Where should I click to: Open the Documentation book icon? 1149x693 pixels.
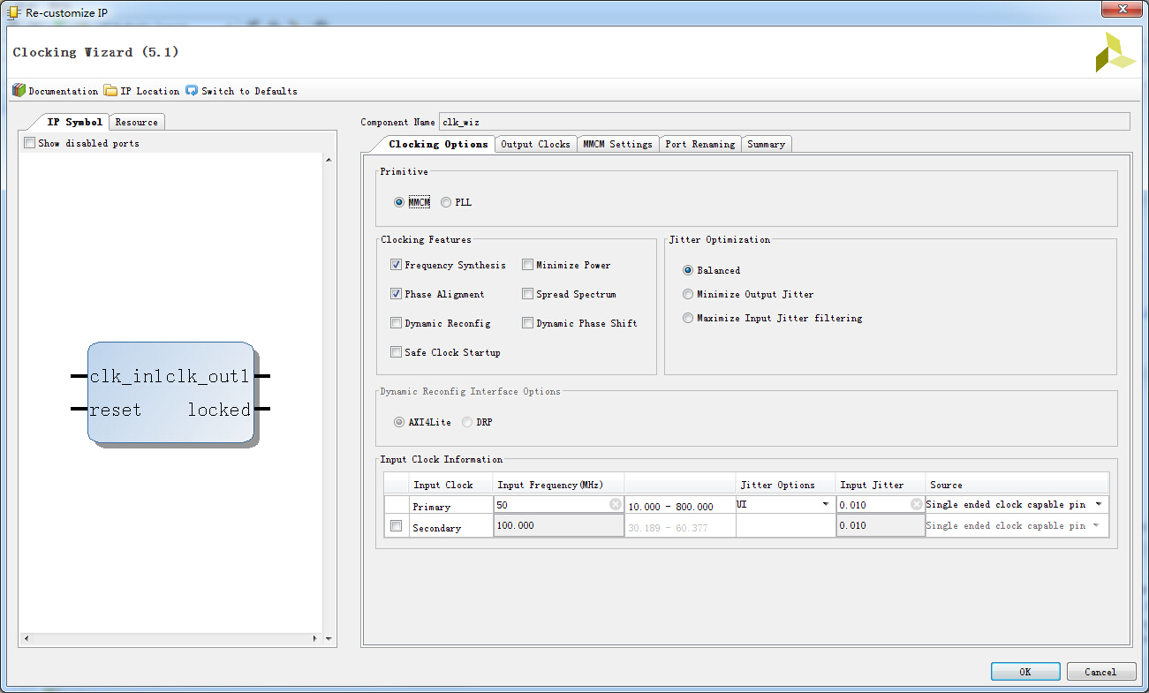tap(19, 91)
